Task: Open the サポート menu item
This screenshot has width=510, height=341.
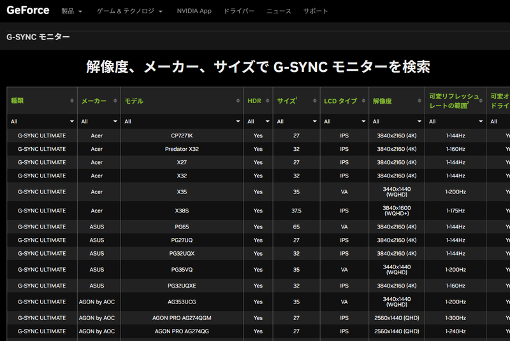Action: pos(316,11)
